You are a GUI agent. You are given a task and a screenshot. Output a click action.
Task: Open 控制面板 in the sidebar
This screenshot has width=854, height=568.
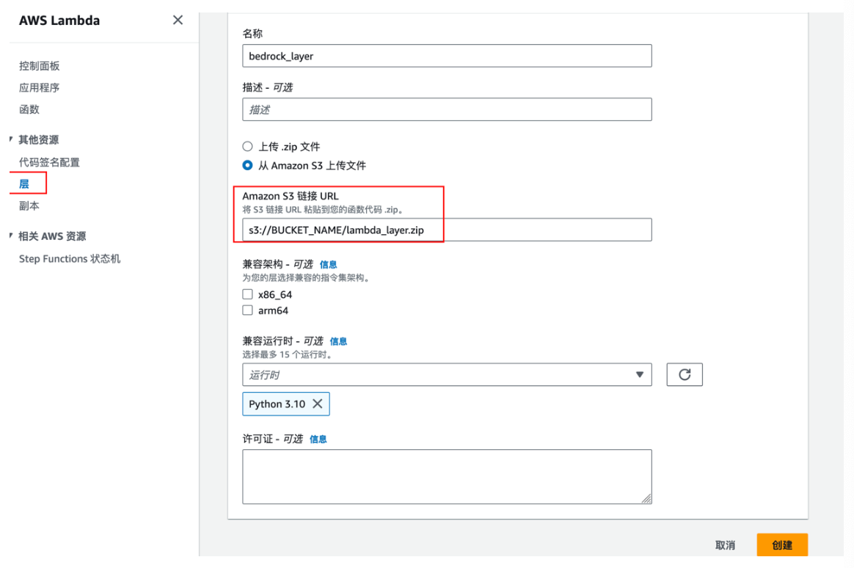[39, 66]
